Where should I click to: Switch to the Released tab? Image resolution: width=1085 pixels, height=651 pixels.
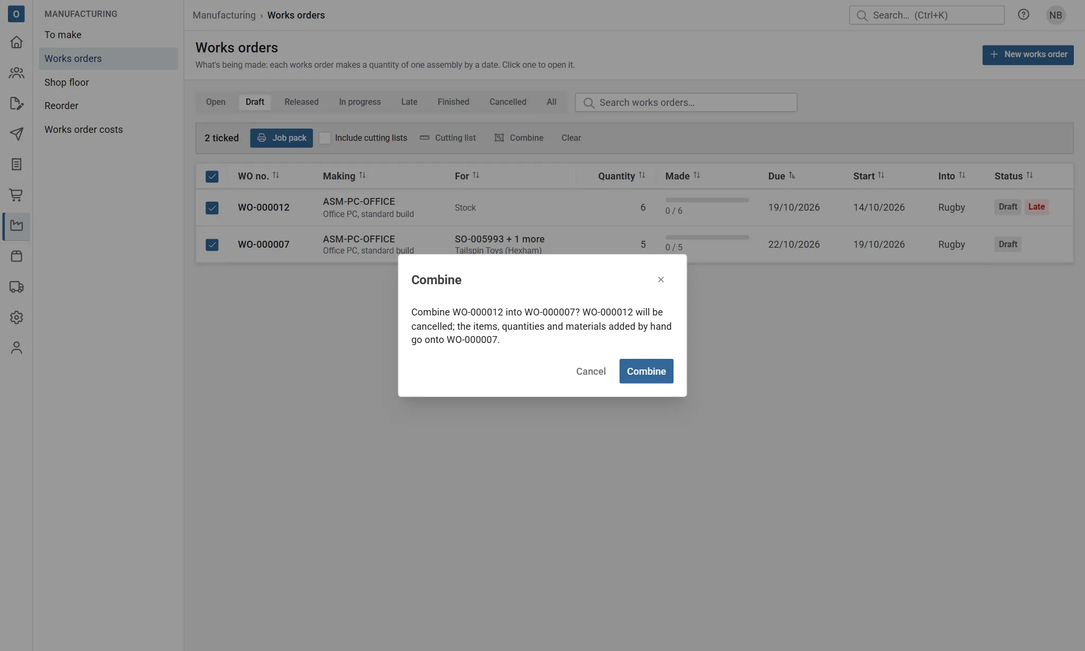coord(301,102)
